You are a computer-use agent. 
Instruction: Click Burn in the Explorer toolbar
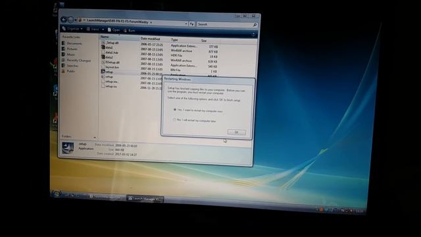[x=129, y=30]
